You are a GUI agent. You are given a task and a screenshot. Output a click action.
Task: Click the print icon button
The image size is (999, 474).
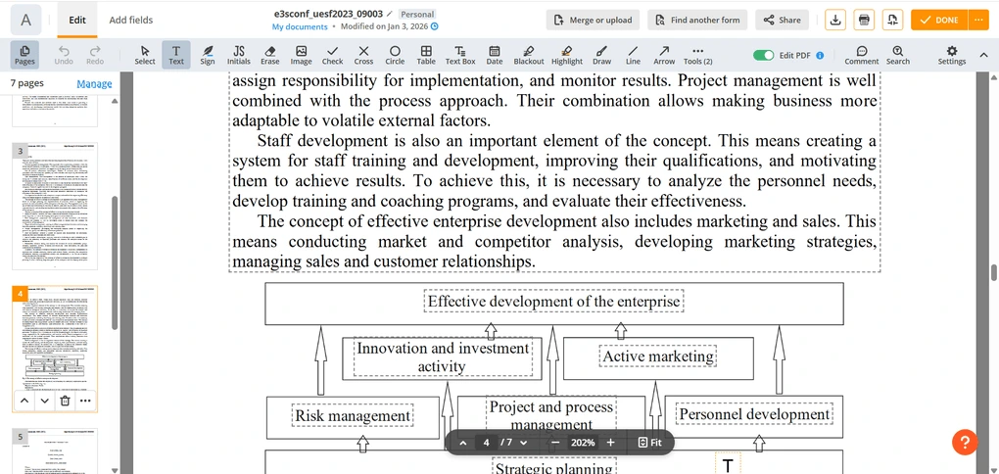[x=864, y=20]
